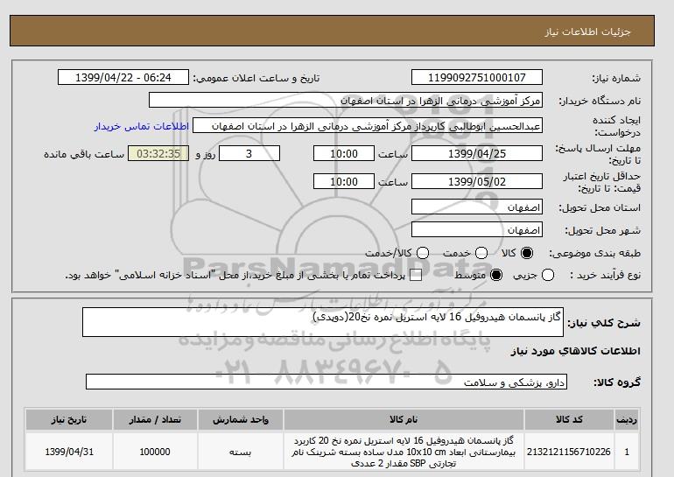Viewport: 674px width, 477px height.
Task: Click the quantity cell 100000
Action: (155, 452)
